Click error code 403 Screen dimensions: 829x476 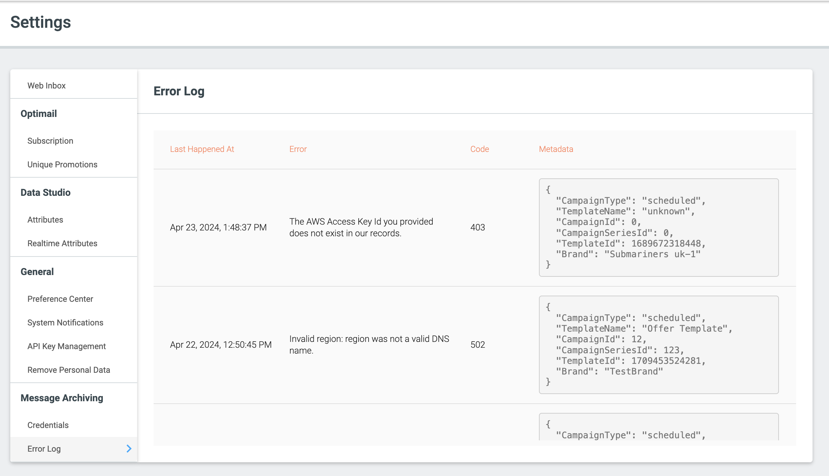click(x=478, y=227)
